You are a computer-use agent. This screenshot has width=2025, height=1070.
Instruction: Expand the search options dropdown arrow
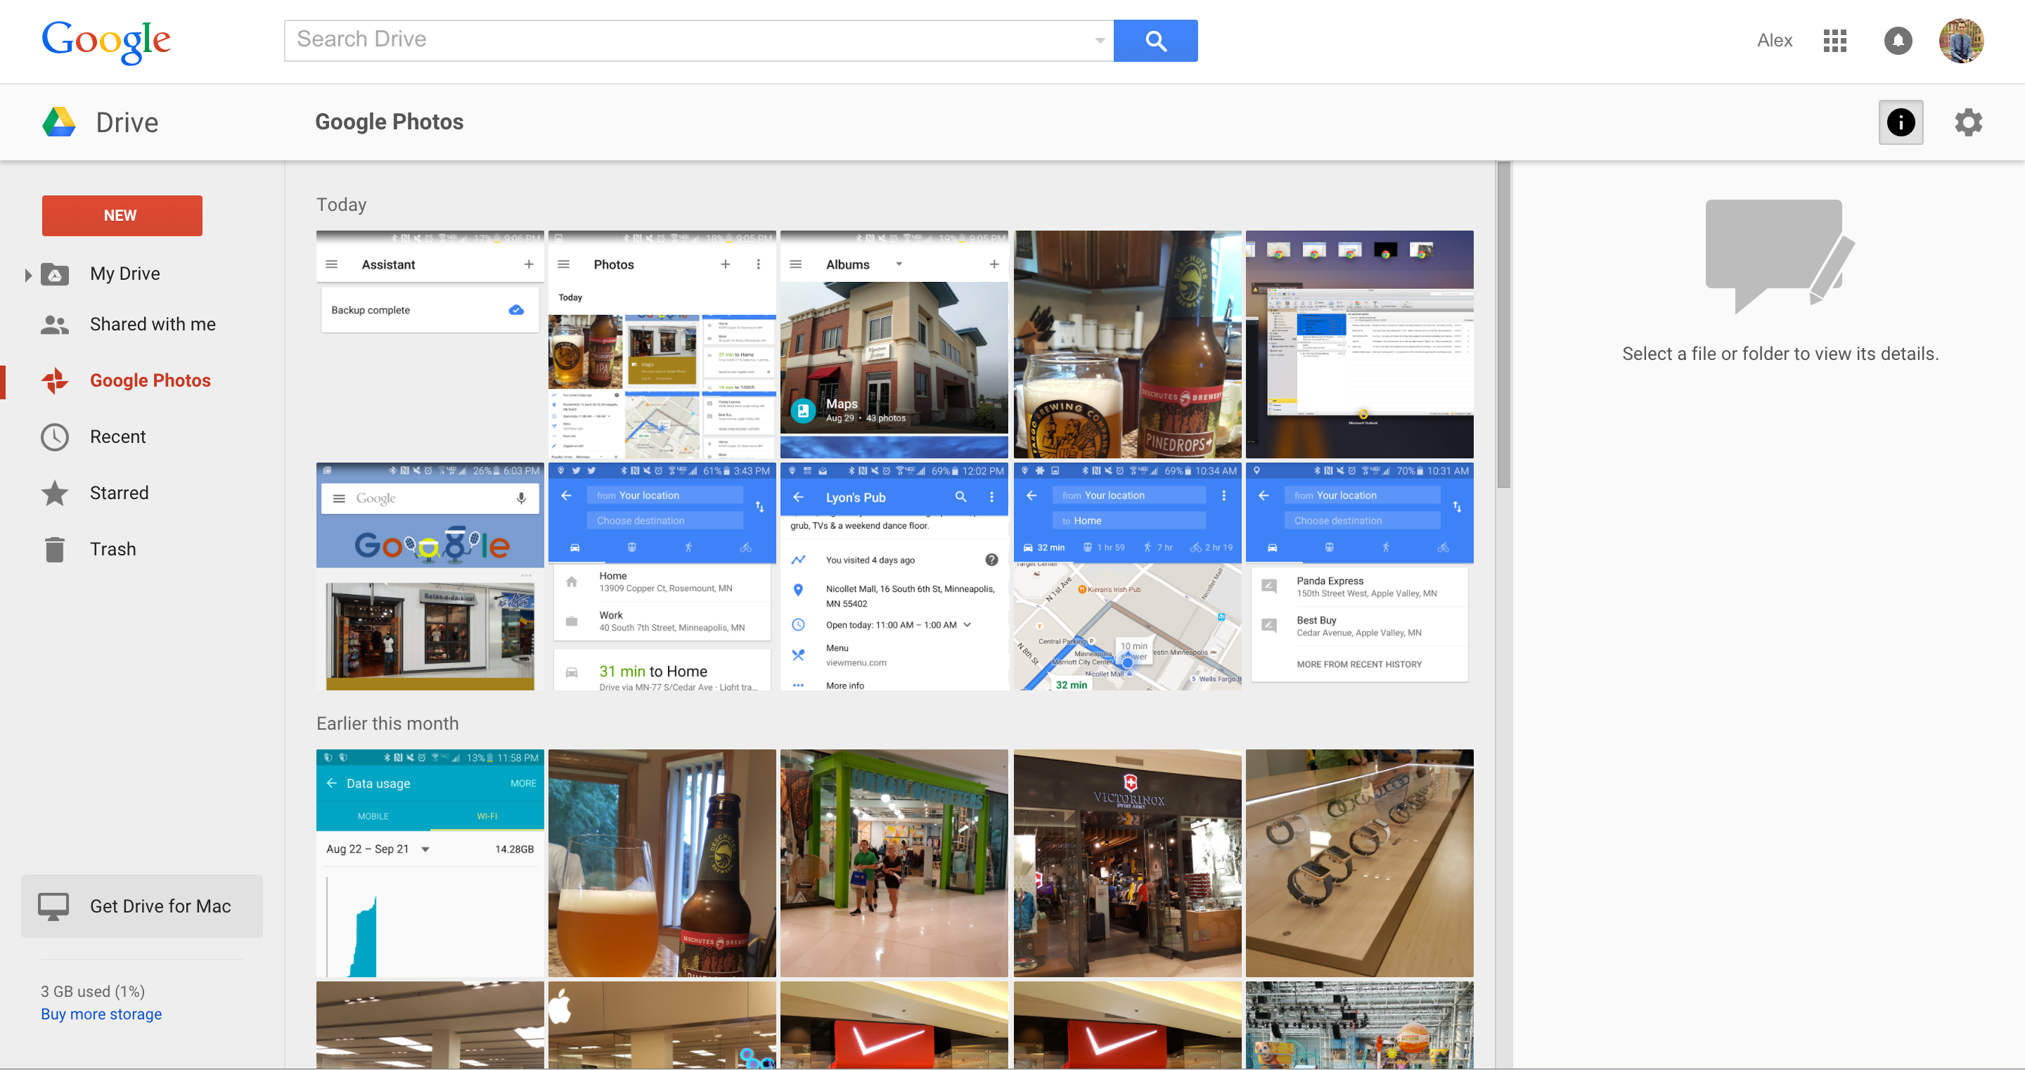pyautogui.click(x=1098, y=40)
